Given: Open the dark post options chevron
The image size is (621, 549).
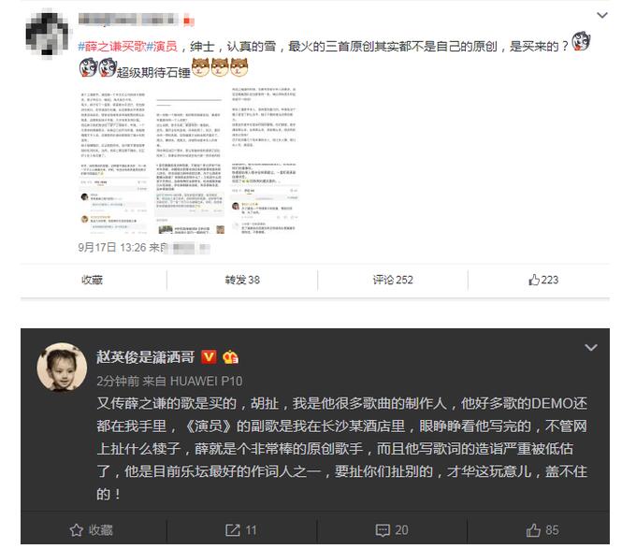Looking at the screenshot, I should click(591, 347).
